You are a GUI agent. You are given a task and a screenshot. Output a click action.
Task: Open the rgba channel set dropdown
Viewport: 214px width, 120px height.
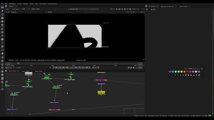coord(8,9)
